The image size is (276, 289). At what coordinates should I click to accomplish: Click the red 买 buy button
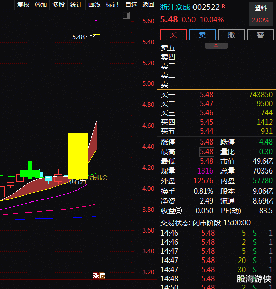[174, 35]
